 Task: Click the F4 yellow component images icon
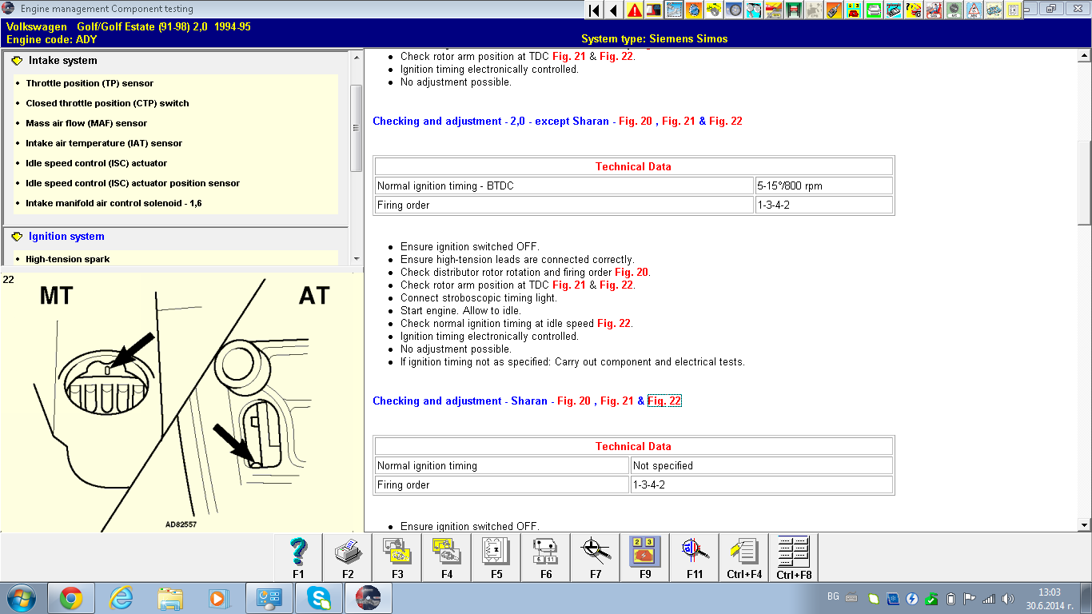click(x=447, y=557)
